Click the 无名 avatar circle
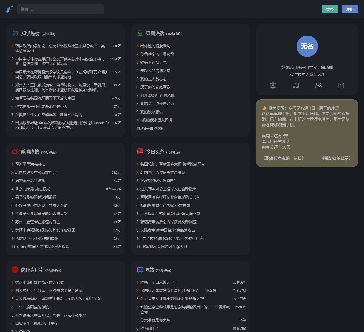Image resolution: width=364 pixels, height=332 pixels. tap(307, 46)
